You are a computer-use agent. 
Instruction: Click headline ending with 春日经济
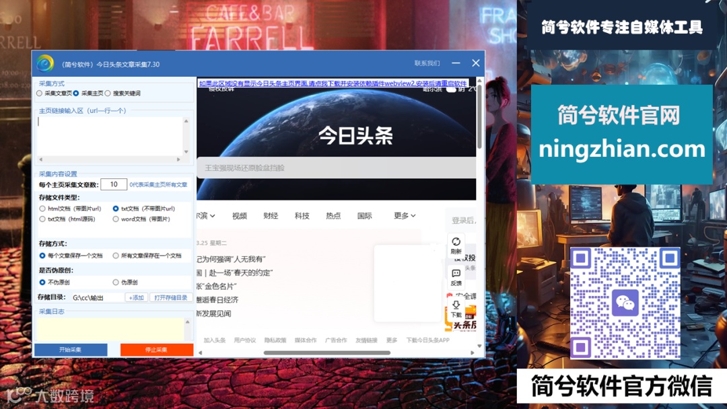(x=217, y=299)
